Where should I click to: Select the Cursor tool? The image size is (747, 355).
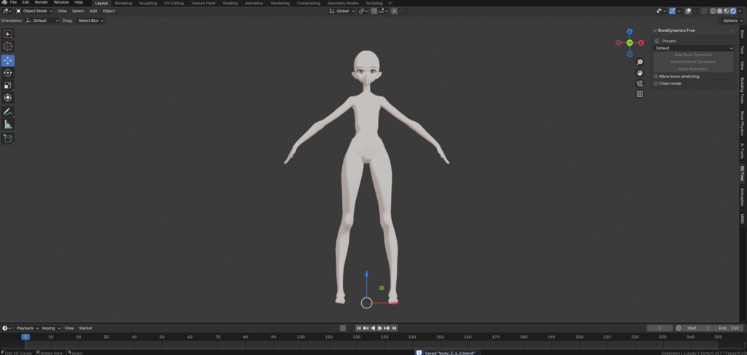tap(7, 46)
